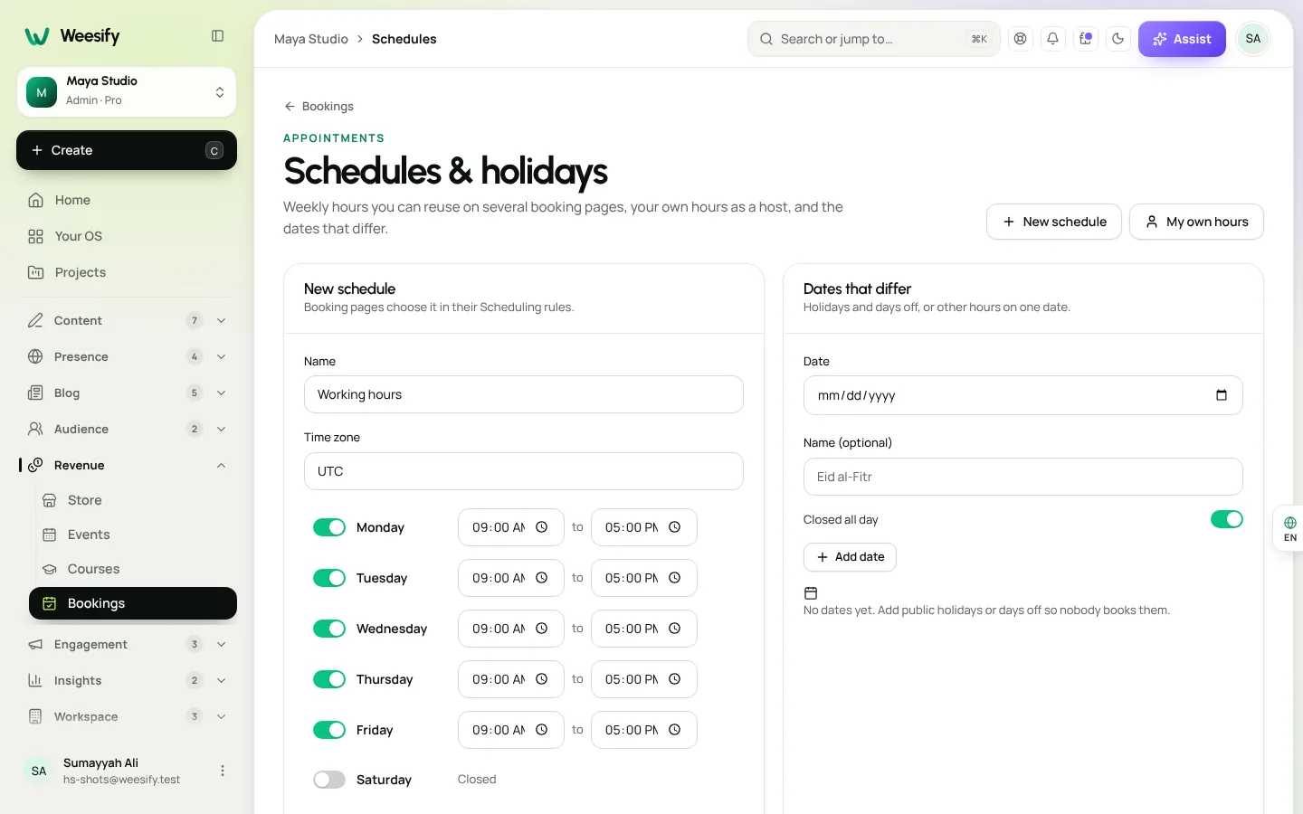
Task: Open Events under Revenue
Action: pyautogui.click(x=133, y=535)
